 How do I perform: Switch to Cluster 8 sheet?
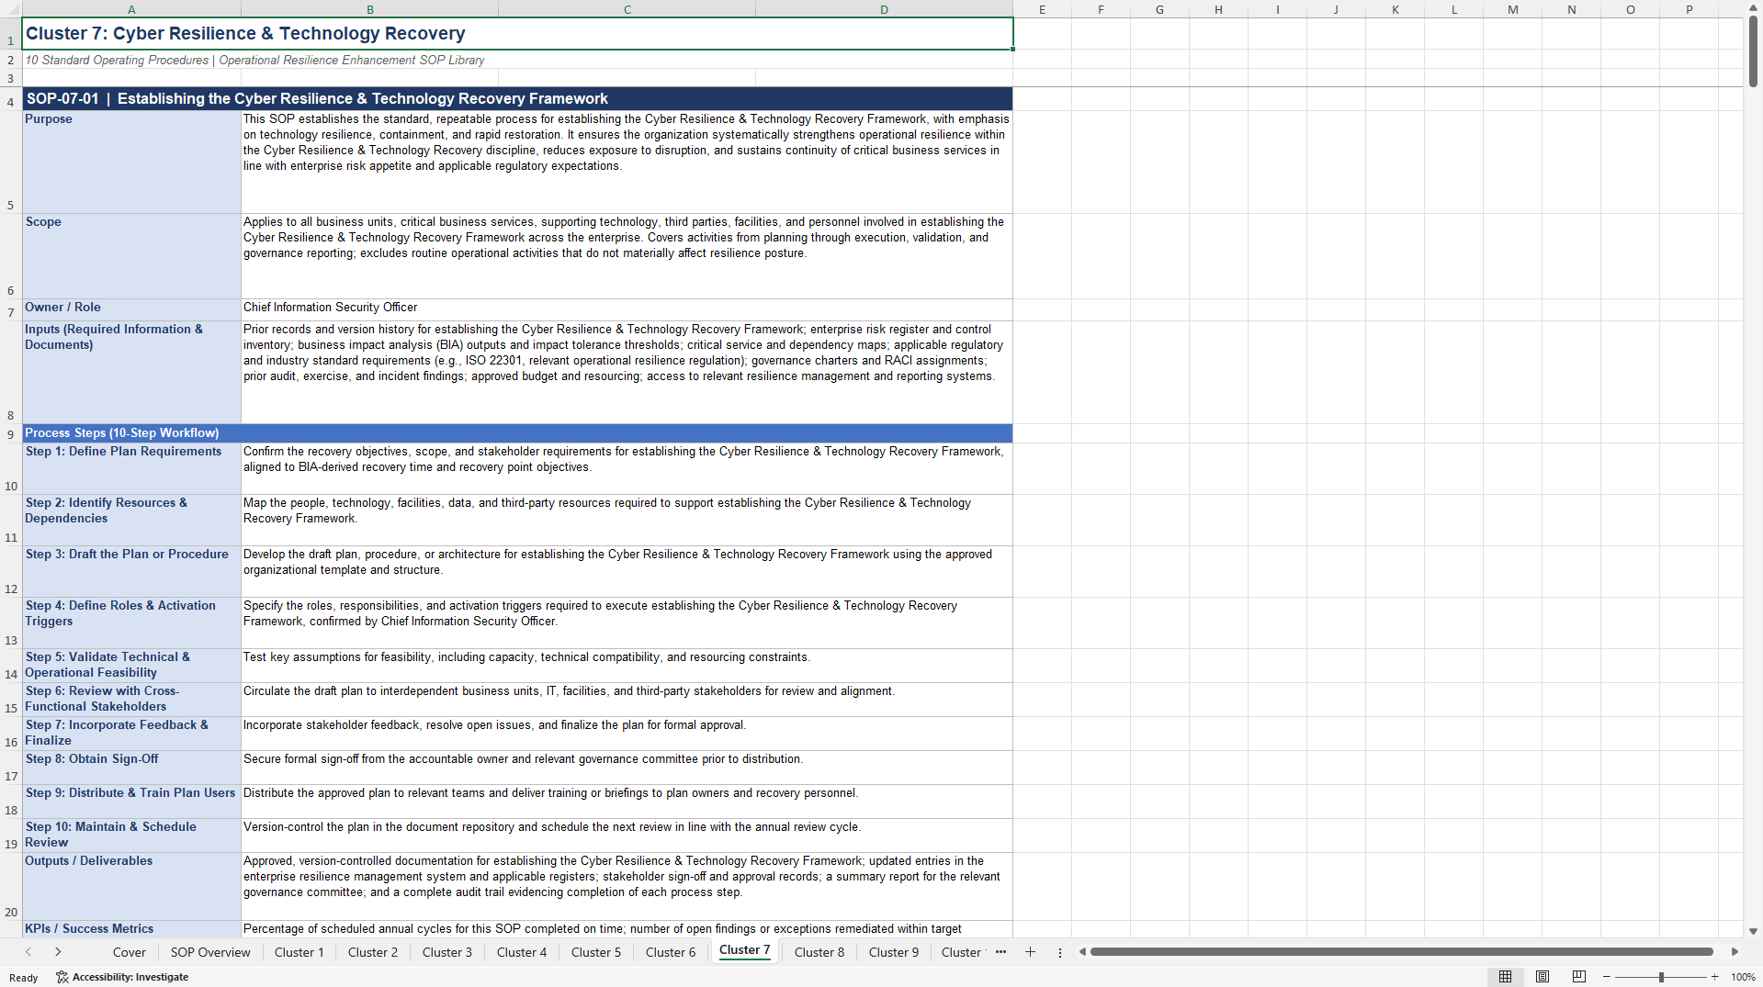coord(819,952)
